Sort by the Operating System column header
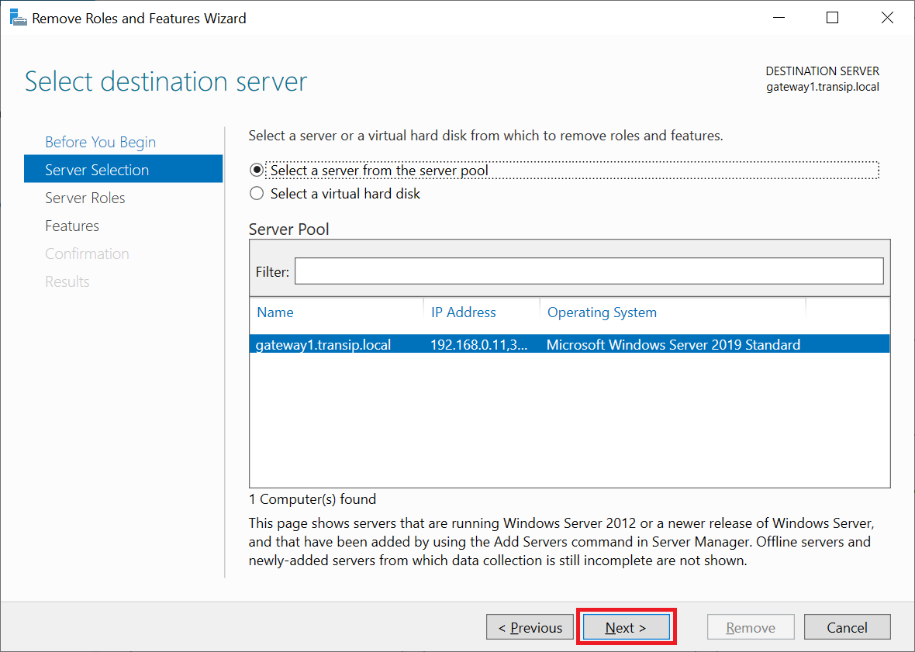The image size is (915, 652). 602,312
